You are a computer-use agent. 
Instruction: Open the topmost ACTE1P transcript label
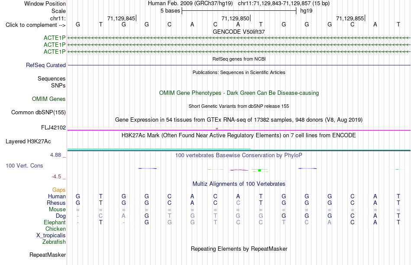[55, 38]
